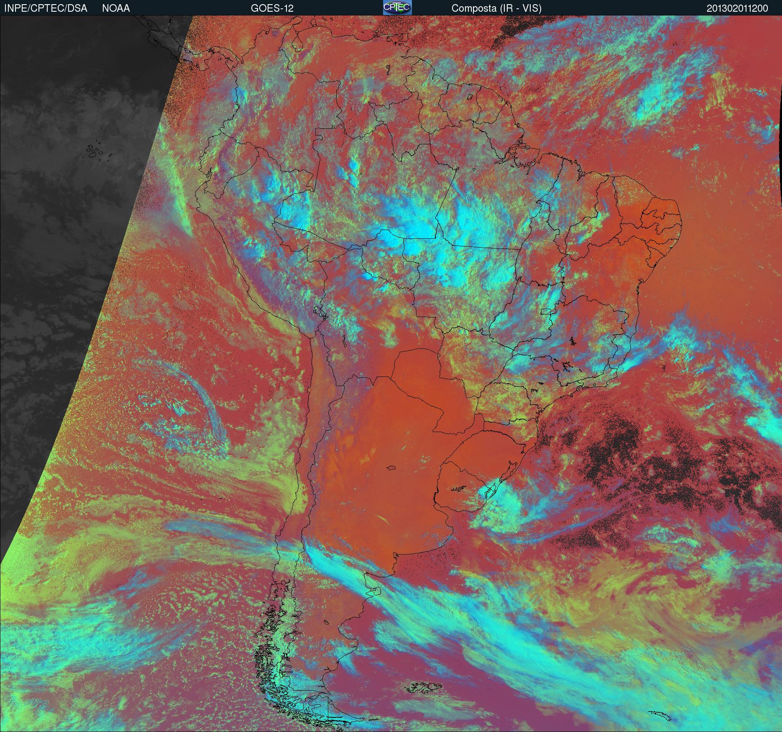Click the CPTEC logo in the header

pyautogui.click(x=397, y=8)
